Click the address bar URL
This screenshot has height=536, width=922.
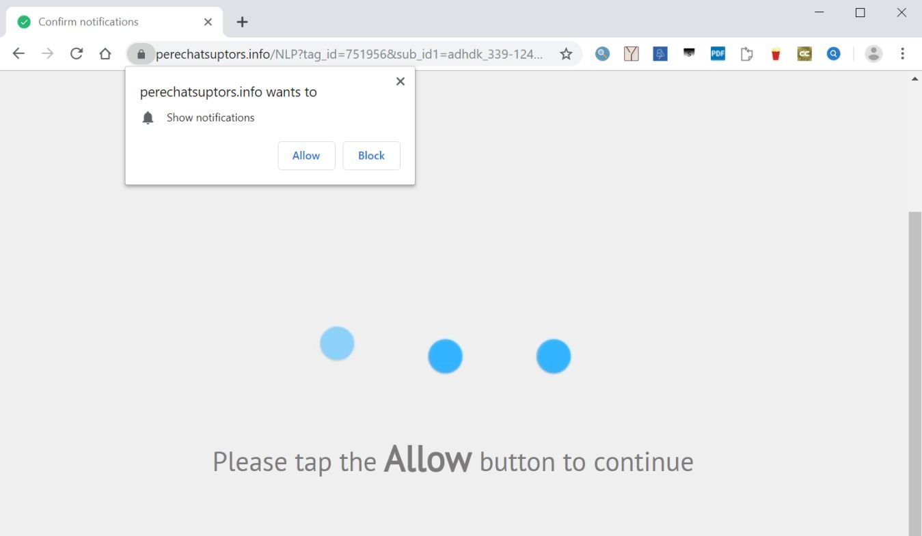coord(349,54)
